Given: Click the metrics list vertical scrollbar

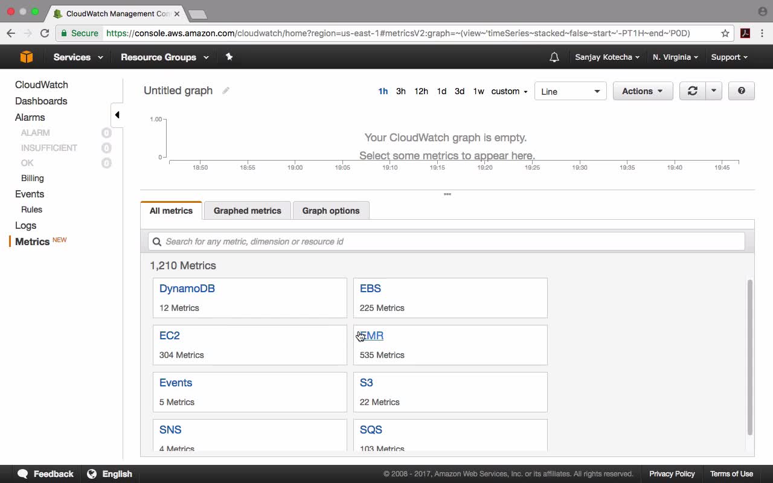Looking at the screenshot, I should tap(750, 357).
